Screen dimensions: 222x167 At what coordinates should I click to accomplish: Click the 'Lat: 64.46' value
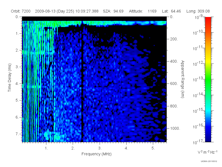click(x=171, y=11)
